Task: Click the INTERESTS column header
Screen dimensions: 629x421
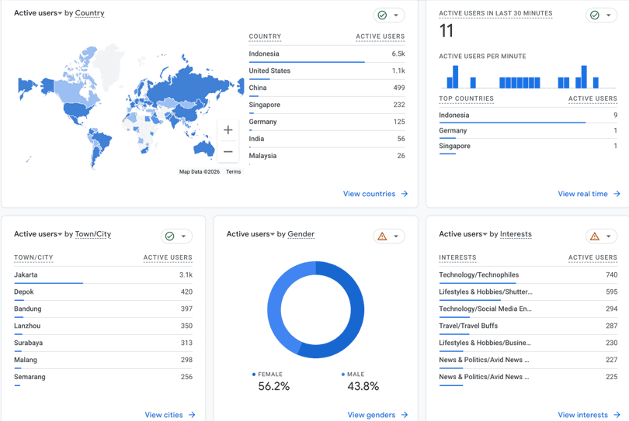Action: 457,257
